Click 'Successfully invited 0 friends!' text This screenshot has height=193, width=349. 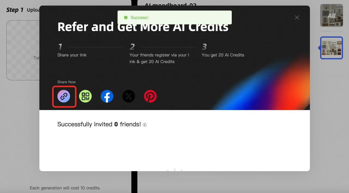click(99, 124)
